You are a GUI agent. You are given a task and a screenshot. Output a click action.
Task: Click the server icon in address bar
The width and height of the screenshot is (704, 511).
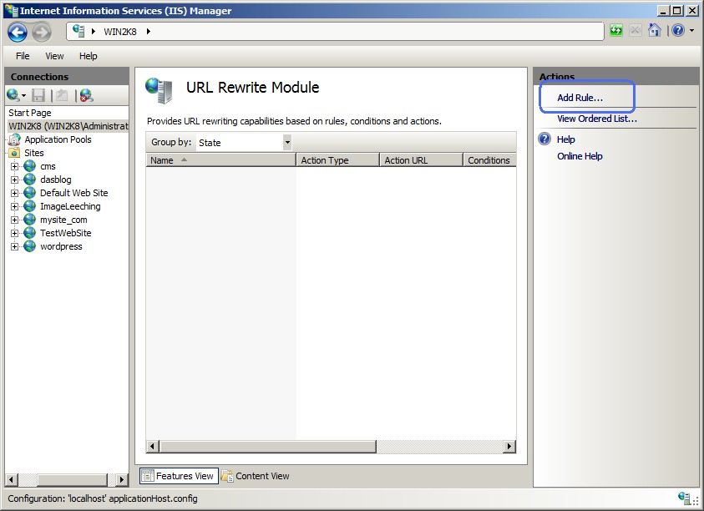click(79, 31)
